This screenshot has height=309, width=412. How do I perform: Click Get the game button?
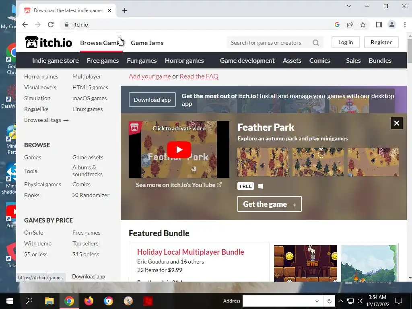pyautogui.click(x=269, y=204)
